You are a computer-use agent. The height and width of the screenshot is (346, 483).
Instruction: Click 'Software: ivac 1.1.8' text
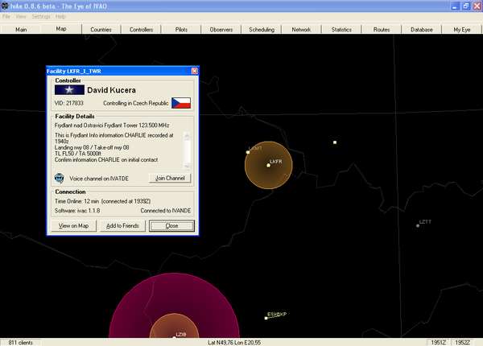[x=77, y=211]
